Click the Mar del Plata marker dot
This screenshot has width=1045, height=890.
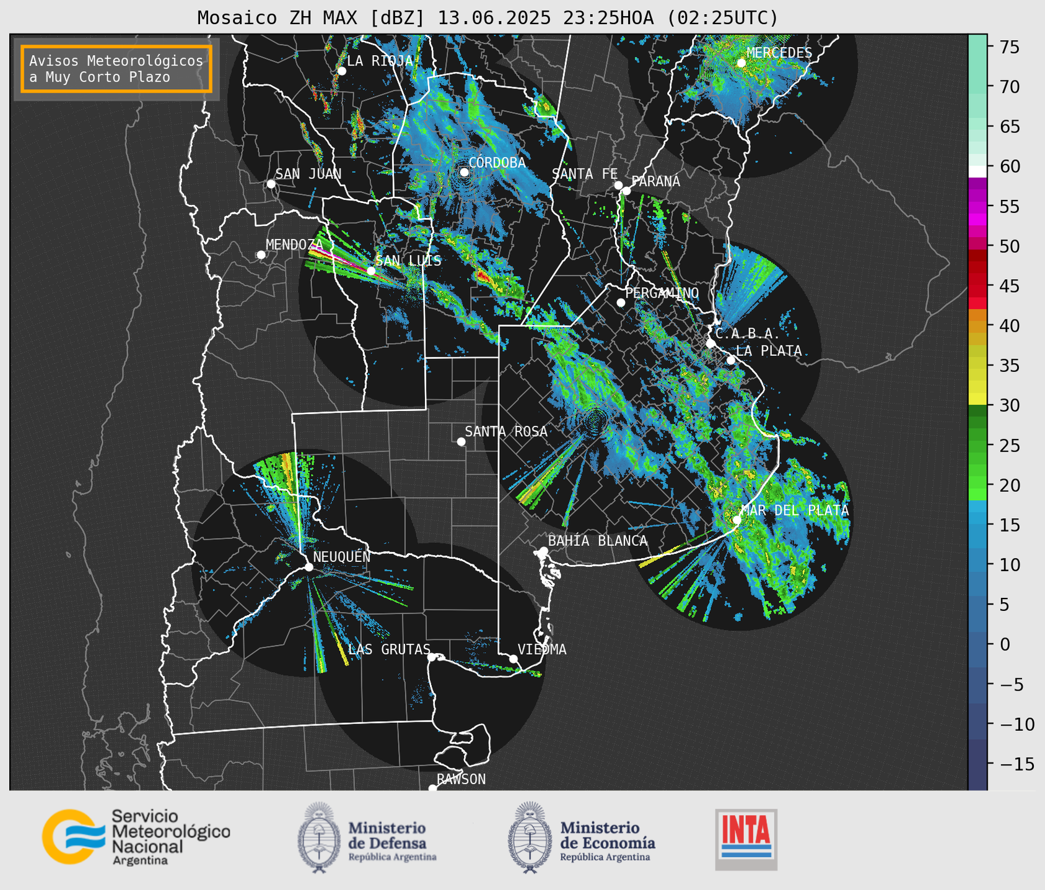pos(737,520)
